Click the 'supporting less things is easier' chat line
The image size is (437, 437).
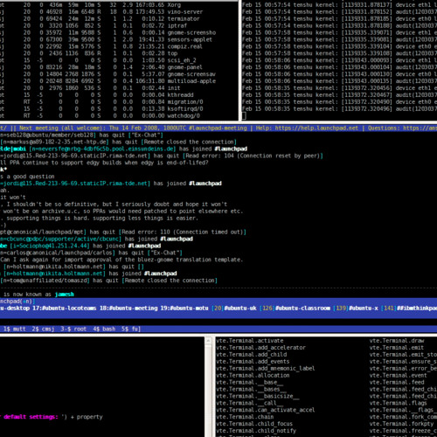(x=99, y=218)
